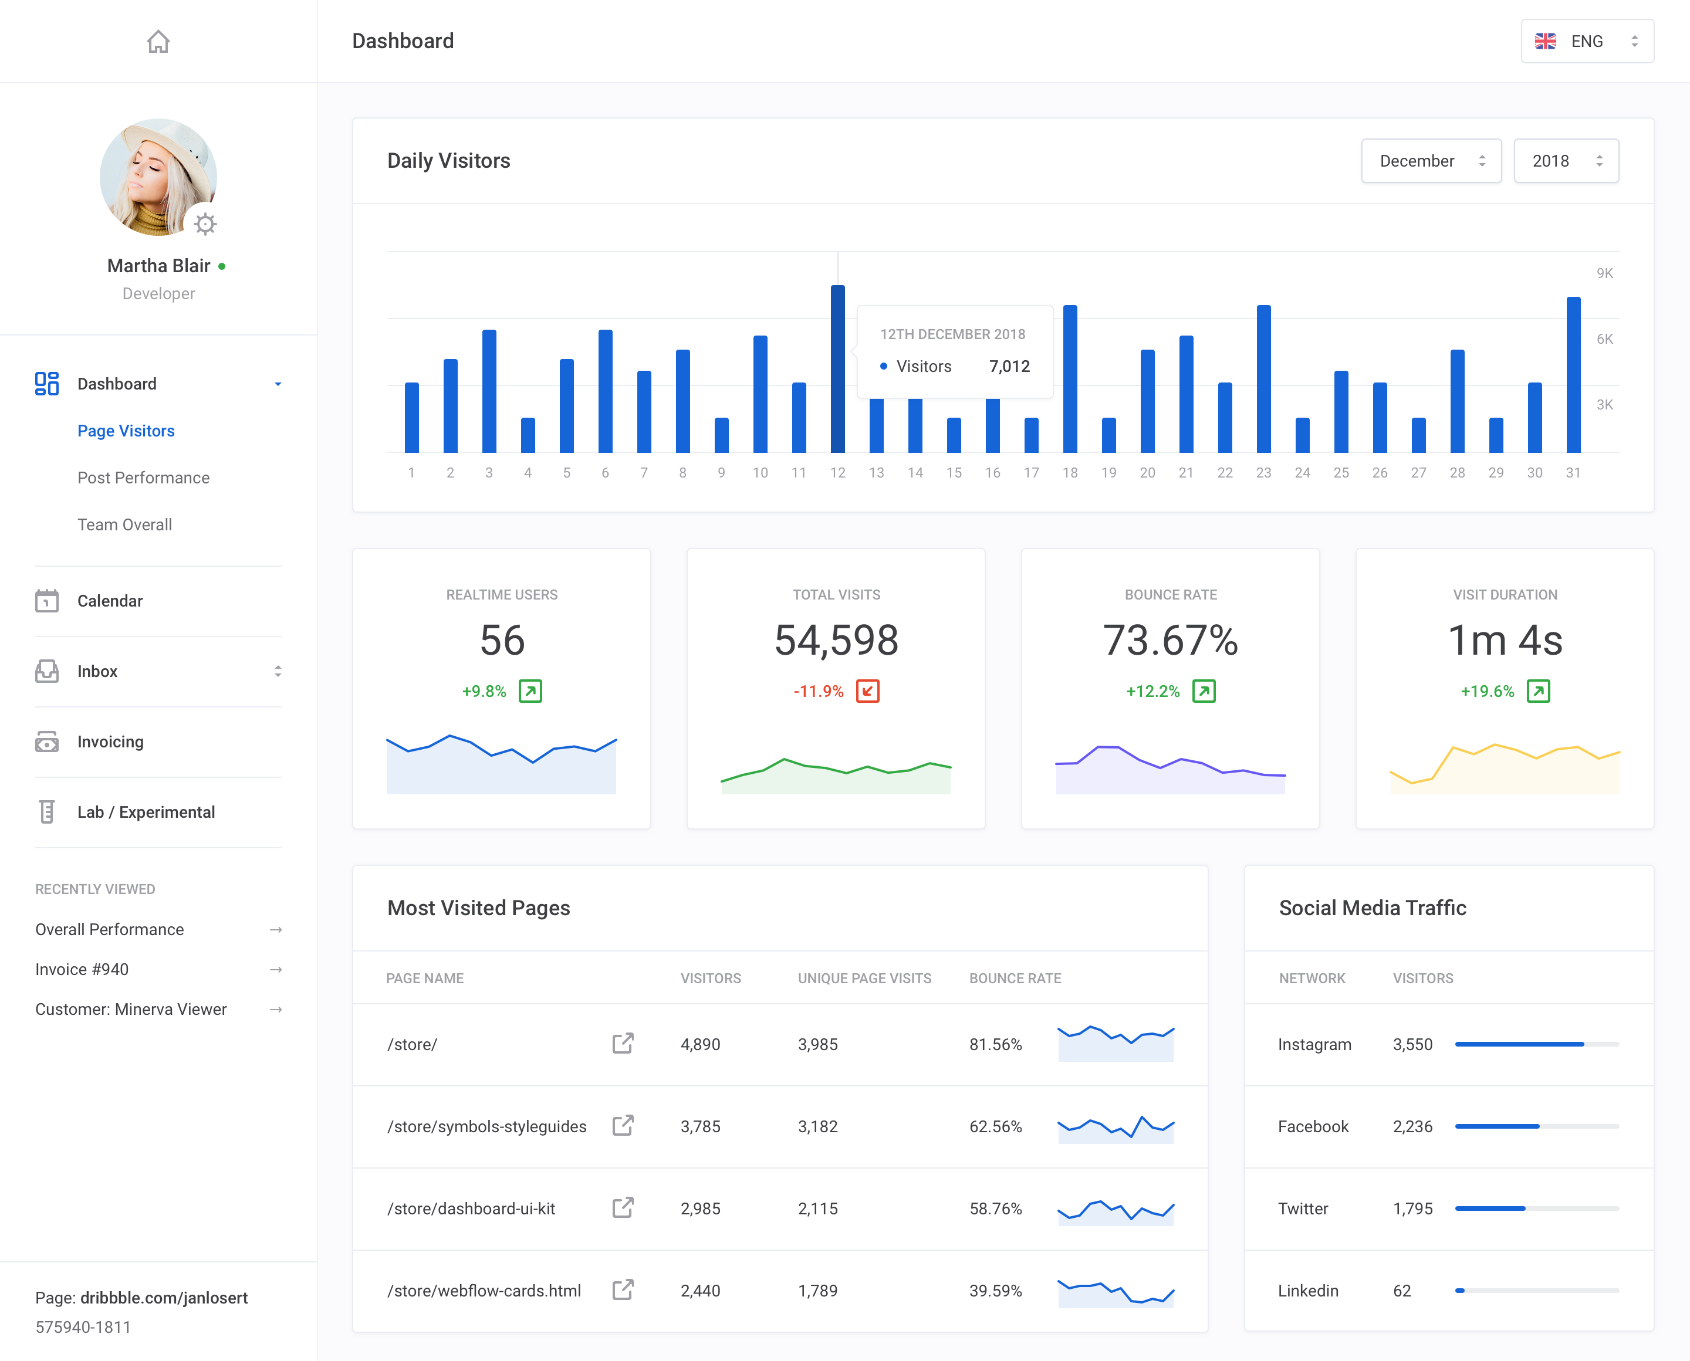The image size is (1690, 1361).
Task: Select Post Performance menu item
Action: 143,478
